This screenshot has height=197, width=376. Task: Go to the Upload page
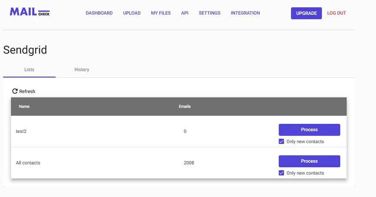pyautogui.click(x=132, y=13)
